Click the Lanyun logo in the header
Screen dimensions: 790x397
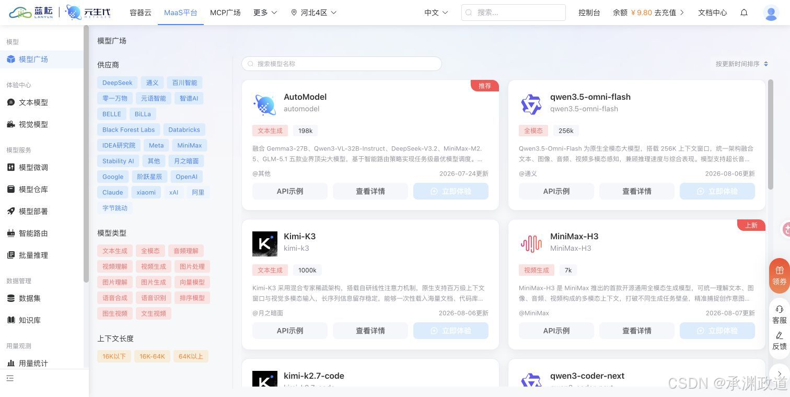(x=31, y=13)
